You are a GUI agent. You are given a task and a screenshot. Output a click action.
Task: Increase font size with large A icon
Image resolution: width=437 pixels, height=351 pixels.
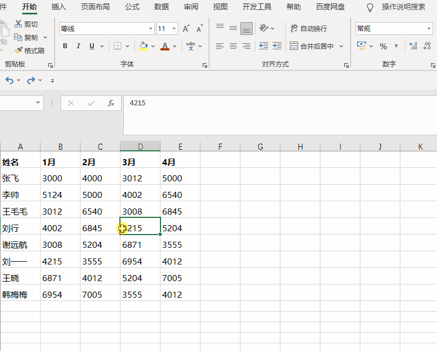click(186, 28)
